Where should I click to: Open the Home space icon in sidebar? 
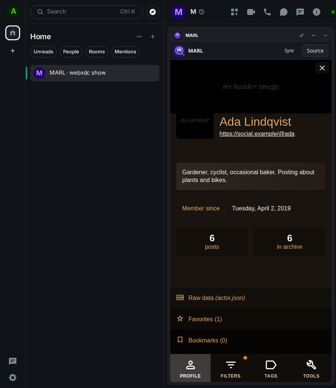click(13, 33)
